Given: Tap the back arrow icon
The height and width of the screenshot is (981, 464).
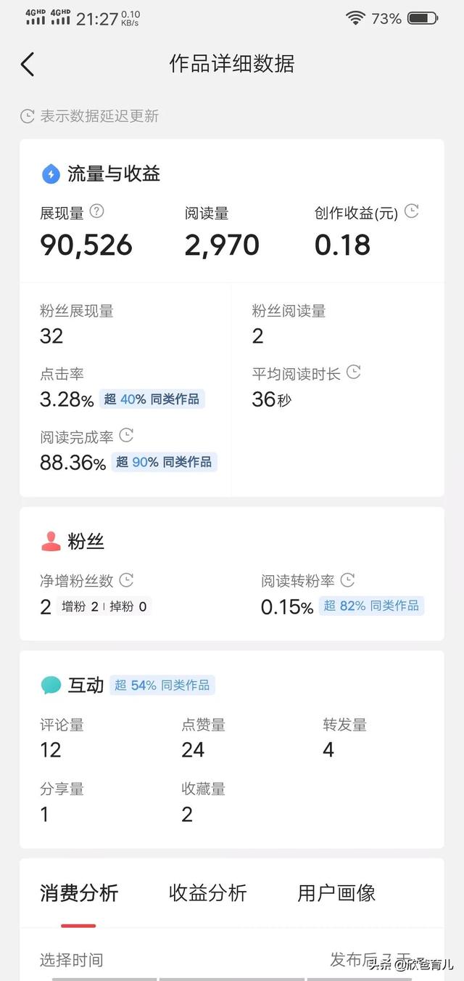Looking at the screenshot, I should 28,64.
